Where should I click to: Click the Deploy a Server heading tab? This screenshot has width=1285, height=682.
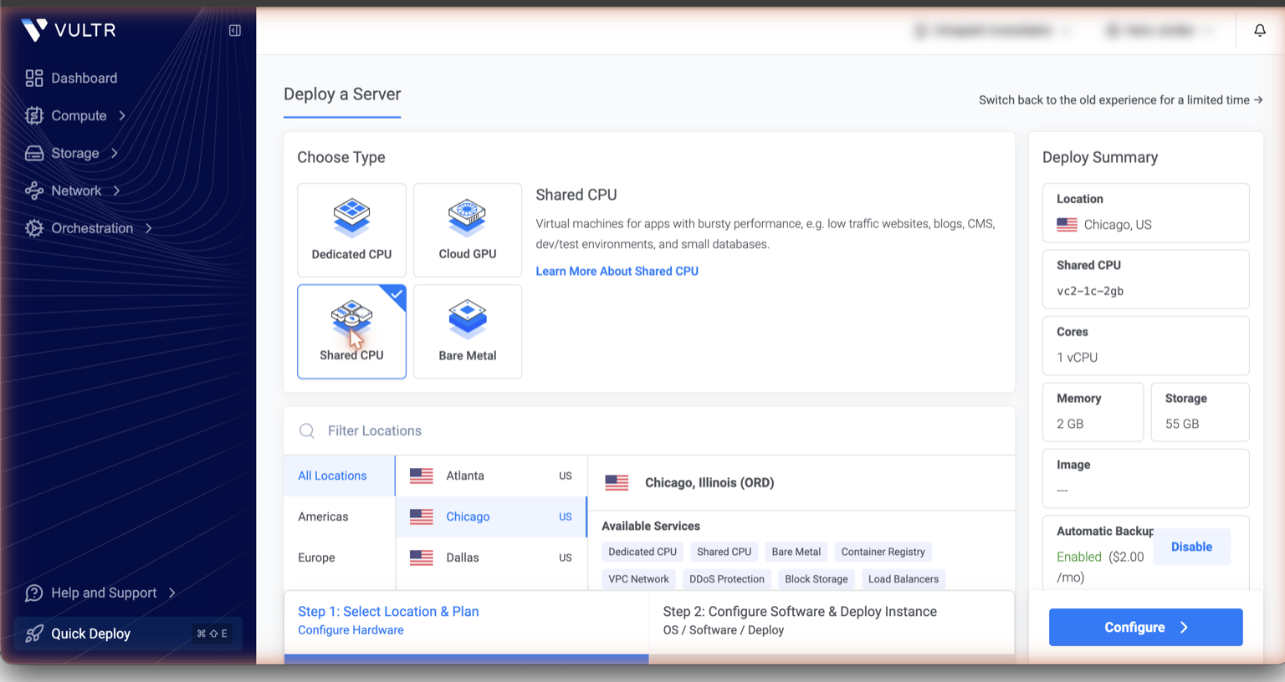342,94
